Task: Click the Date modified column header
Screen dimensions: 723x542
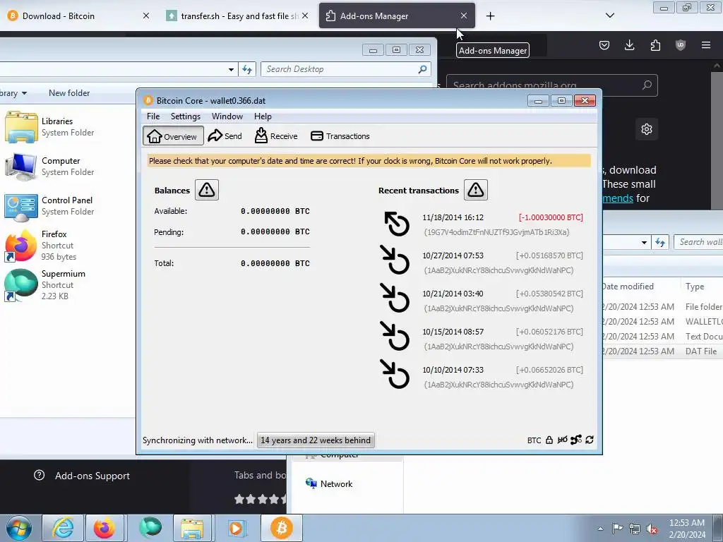Action: point(628,287)
